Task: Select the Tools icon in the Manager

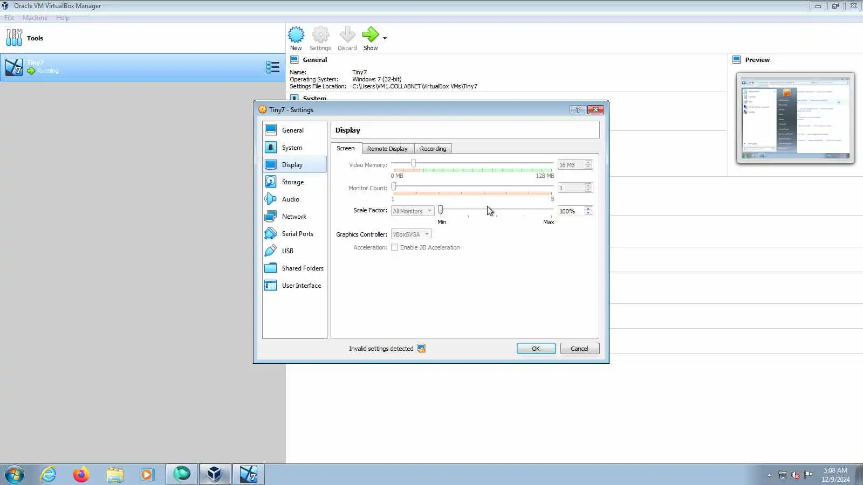Action: [x=14, y=38]
